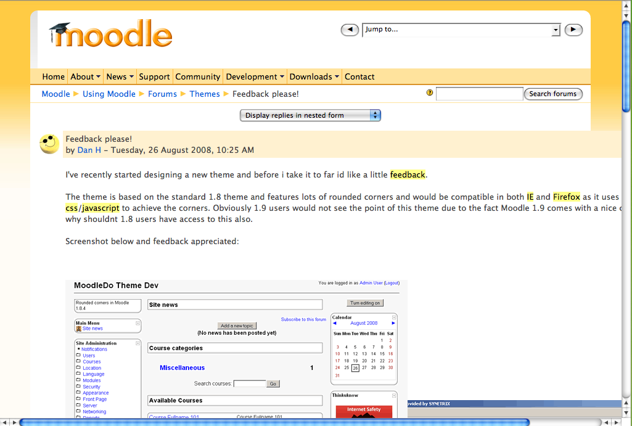The width and height of the screenshot is (632, 426).
Task: Open the Home menu item
Action: click(x=53, y=76)
